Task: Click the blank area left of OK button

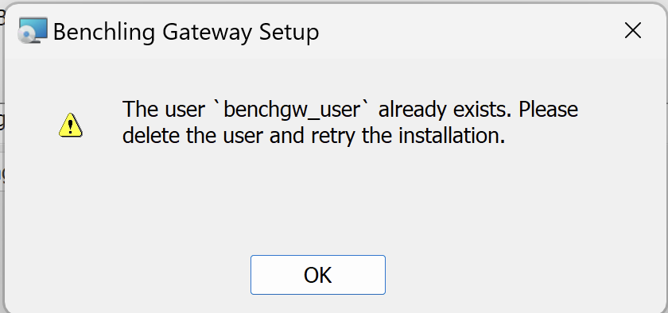Action: (128, 275)
